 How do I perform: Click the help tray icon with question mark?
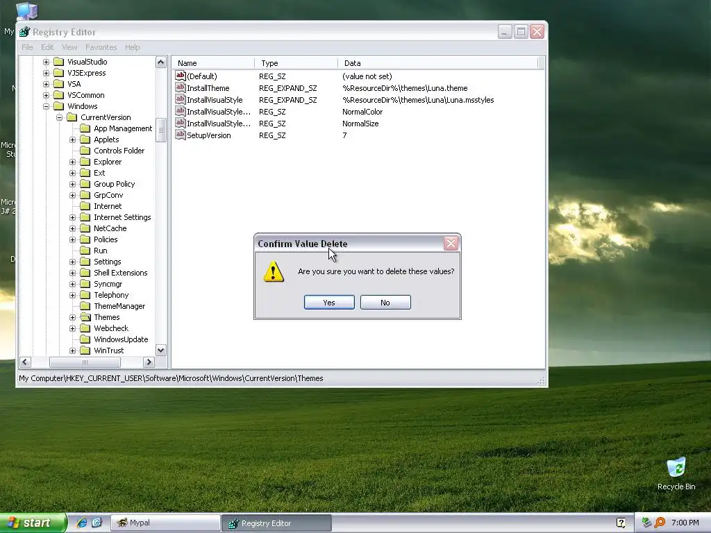[x=621, y=523]
